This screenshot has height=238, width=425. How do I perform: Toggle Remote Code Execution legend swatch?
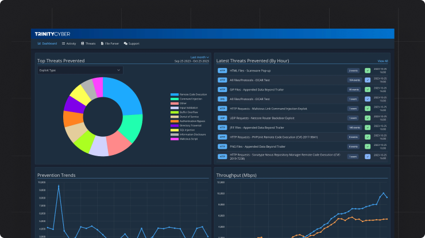point(174,94)
